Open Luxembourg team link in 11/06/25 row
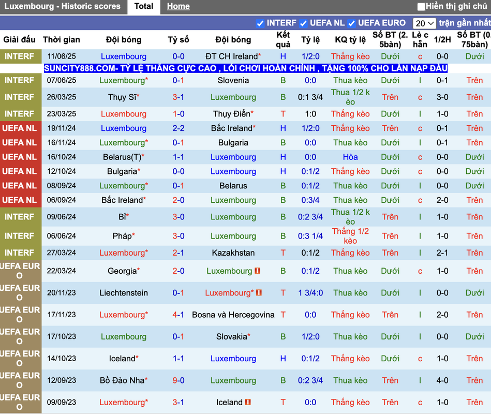This screenshot has height=414, width=491. click(123, 56)
